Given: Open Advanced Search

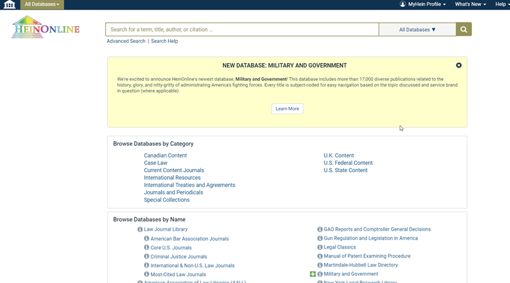Looking at the screenshot, I should pos(126,41).
